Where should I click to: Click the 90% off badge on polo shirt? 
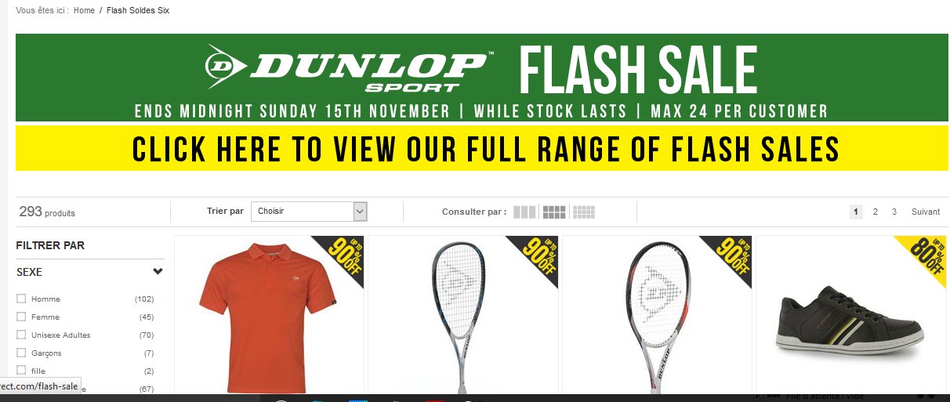point(342,255)
